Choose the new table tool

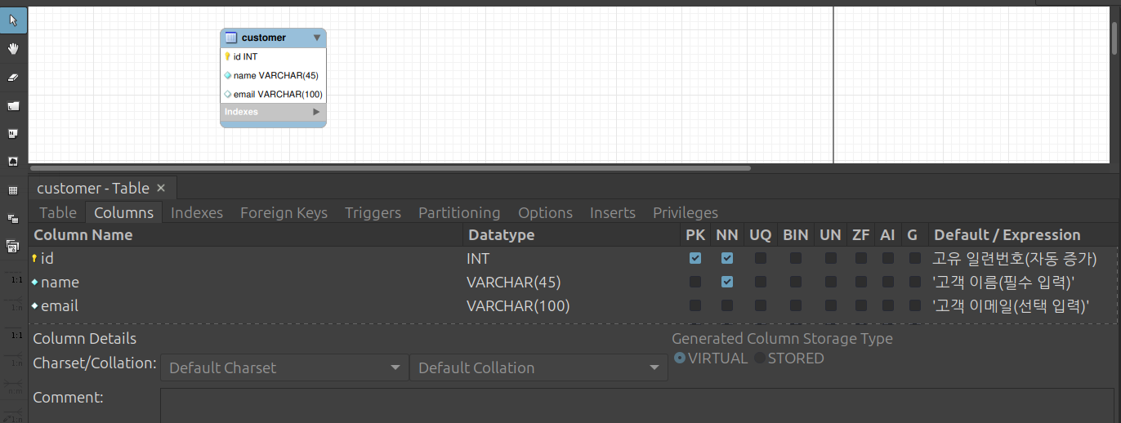pyautogui.click(x=13, y=190)
